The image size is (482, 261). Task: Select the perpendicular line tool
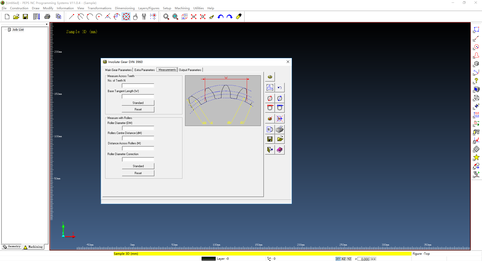(x=108, y=17)
